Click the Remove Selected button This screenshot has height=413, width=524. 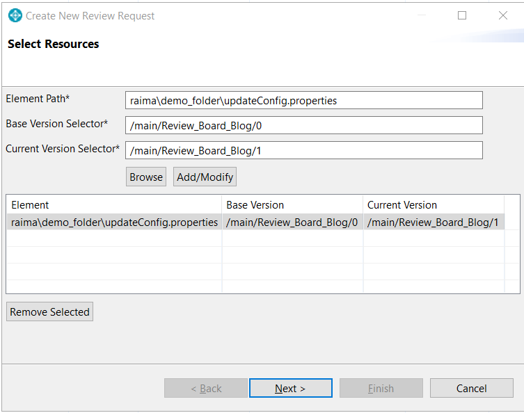coord(50,311)
